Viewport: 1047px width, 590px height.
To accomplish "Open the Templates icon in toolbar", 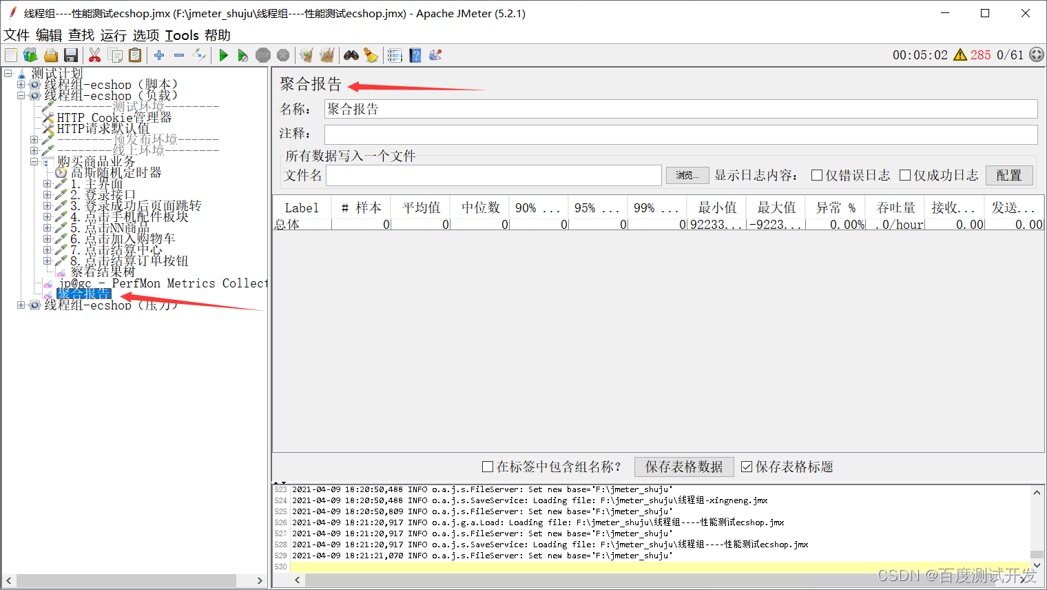I will click(x=30, y=55).
